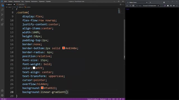179x100 pixels.
Task: Click the browser Back button
Action: coord(127,6)
